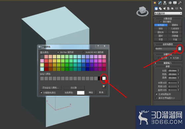Open the standard primitives dropdown
Screen dimensions: 185x129
(168, 13)
